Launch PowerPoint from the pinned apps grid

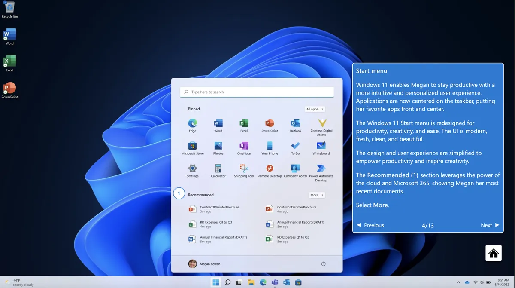(270, 125)
